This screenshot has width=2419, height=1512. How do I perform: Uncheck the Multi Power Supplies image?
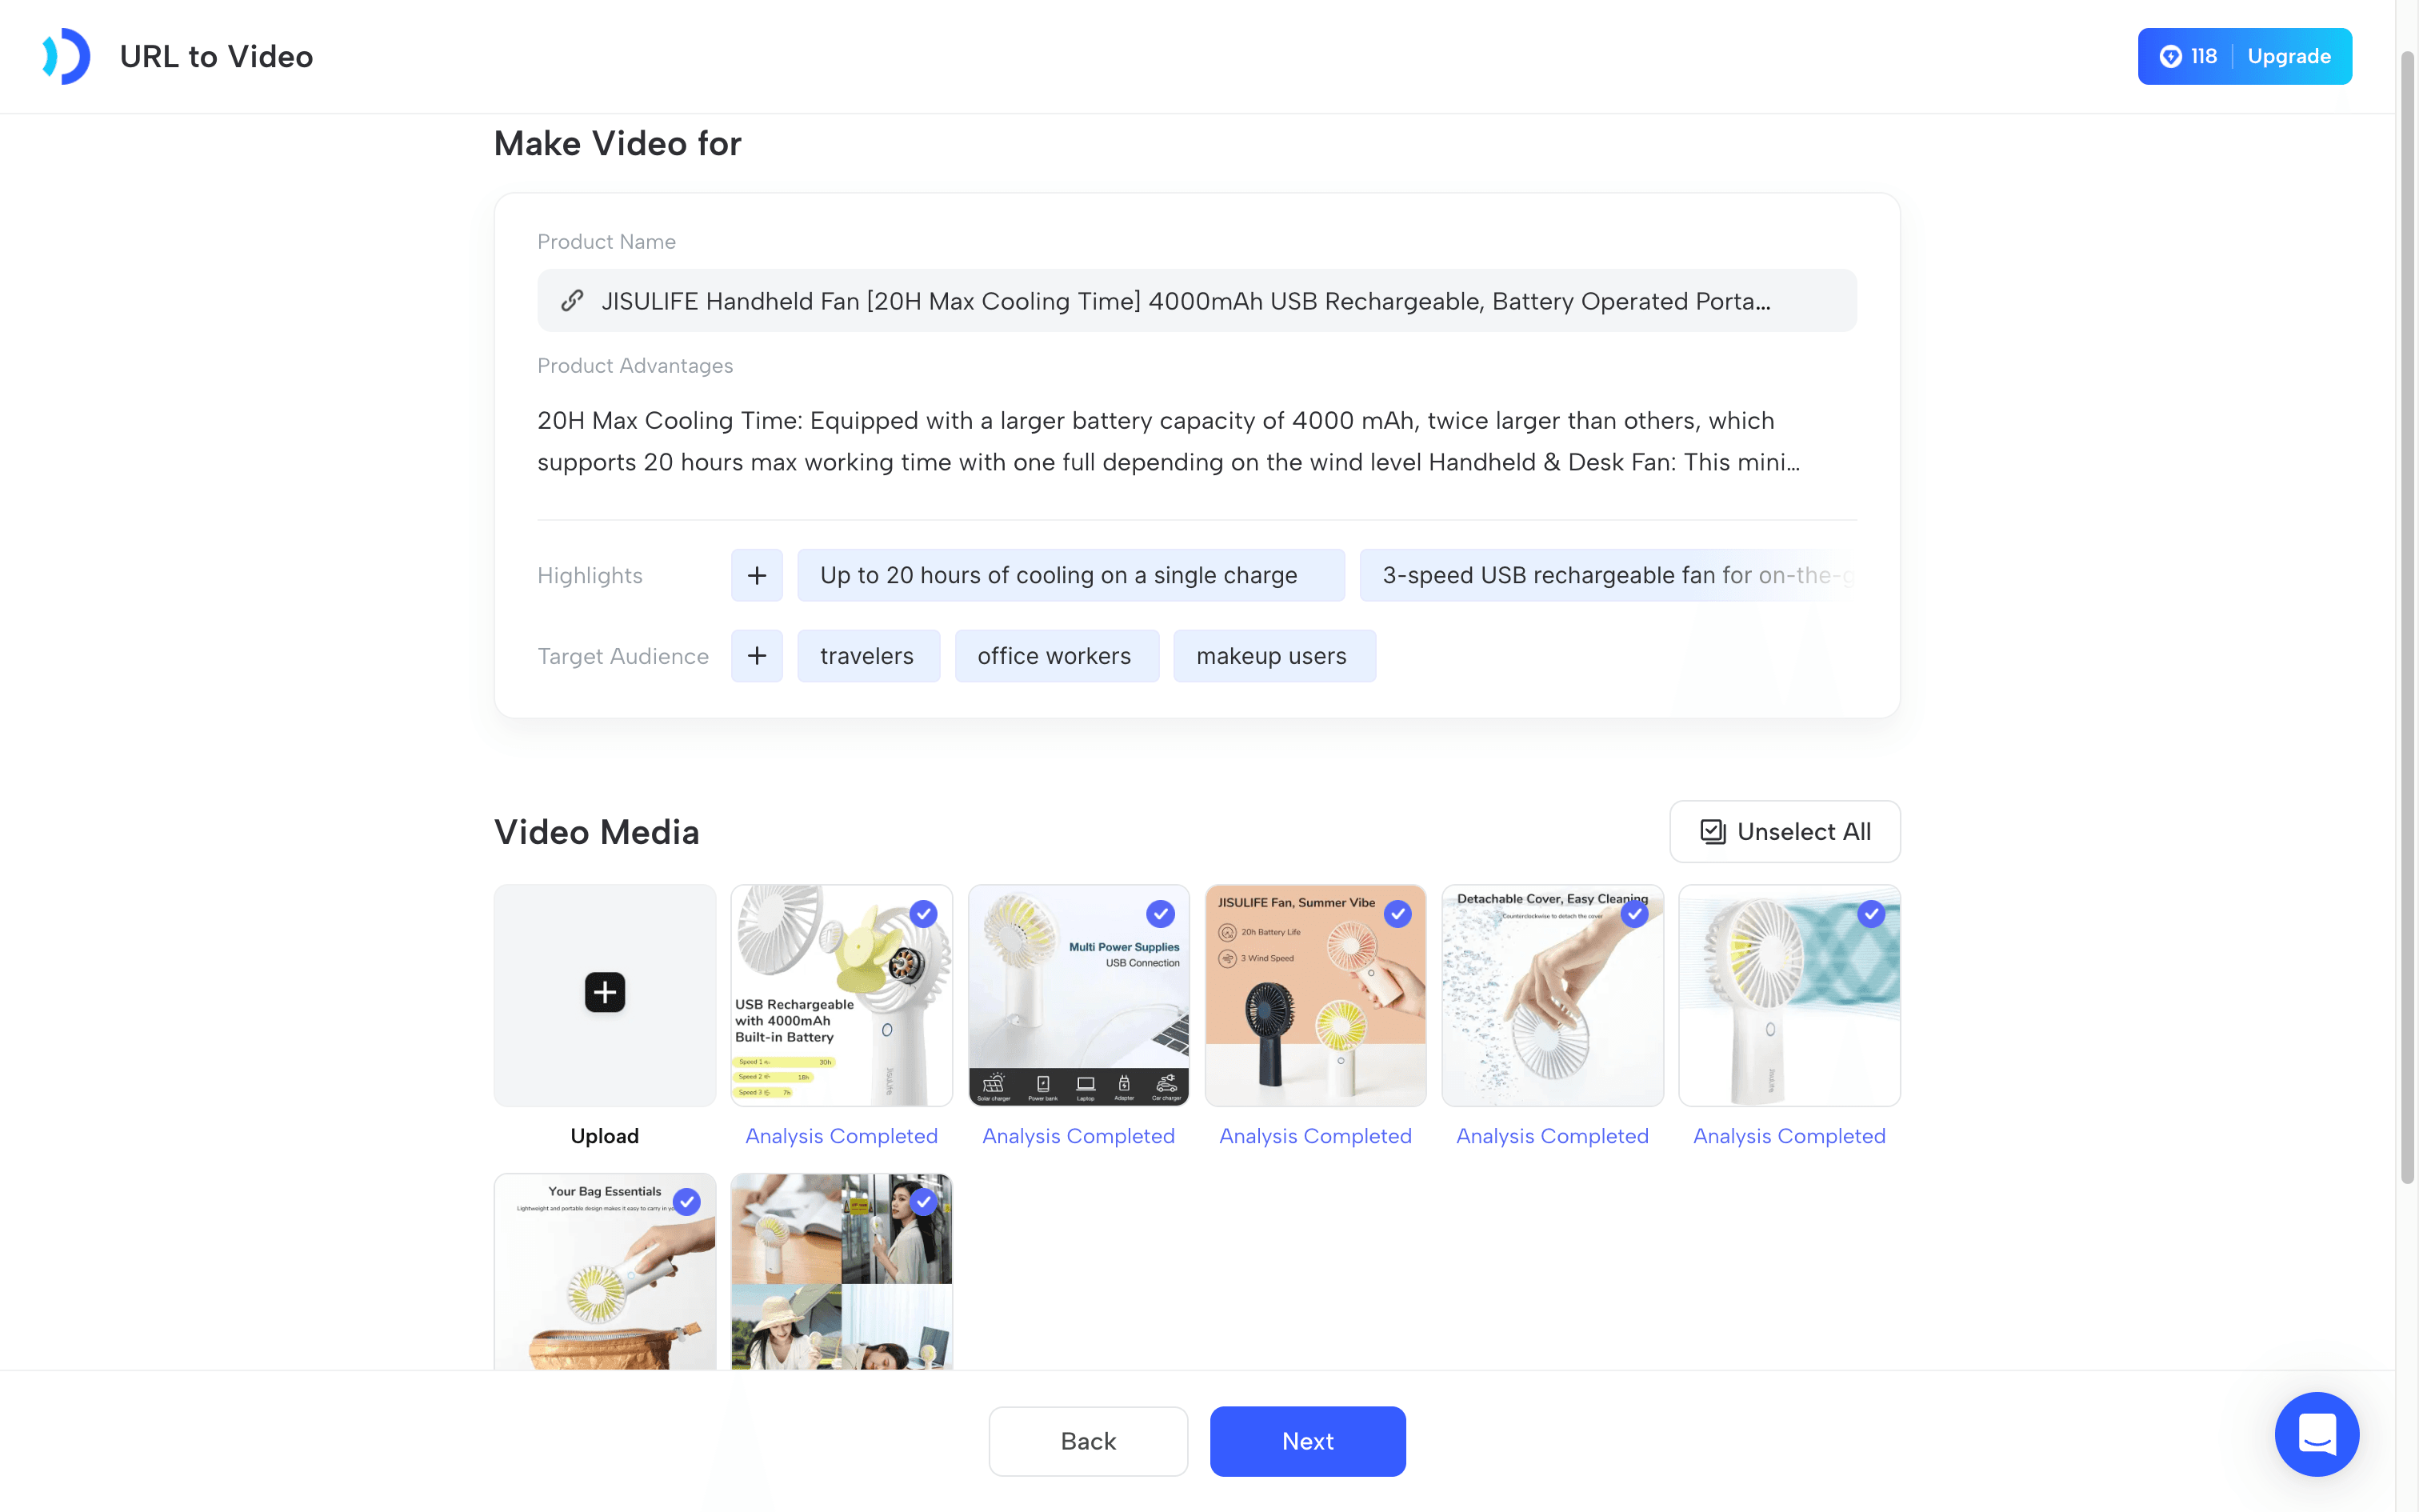point(1161,914)
